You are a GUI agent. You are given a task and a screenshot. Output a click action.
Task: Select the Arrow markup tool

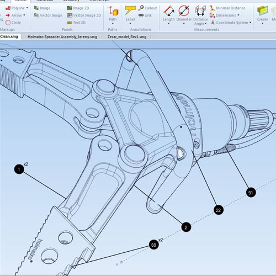[14, 15]
